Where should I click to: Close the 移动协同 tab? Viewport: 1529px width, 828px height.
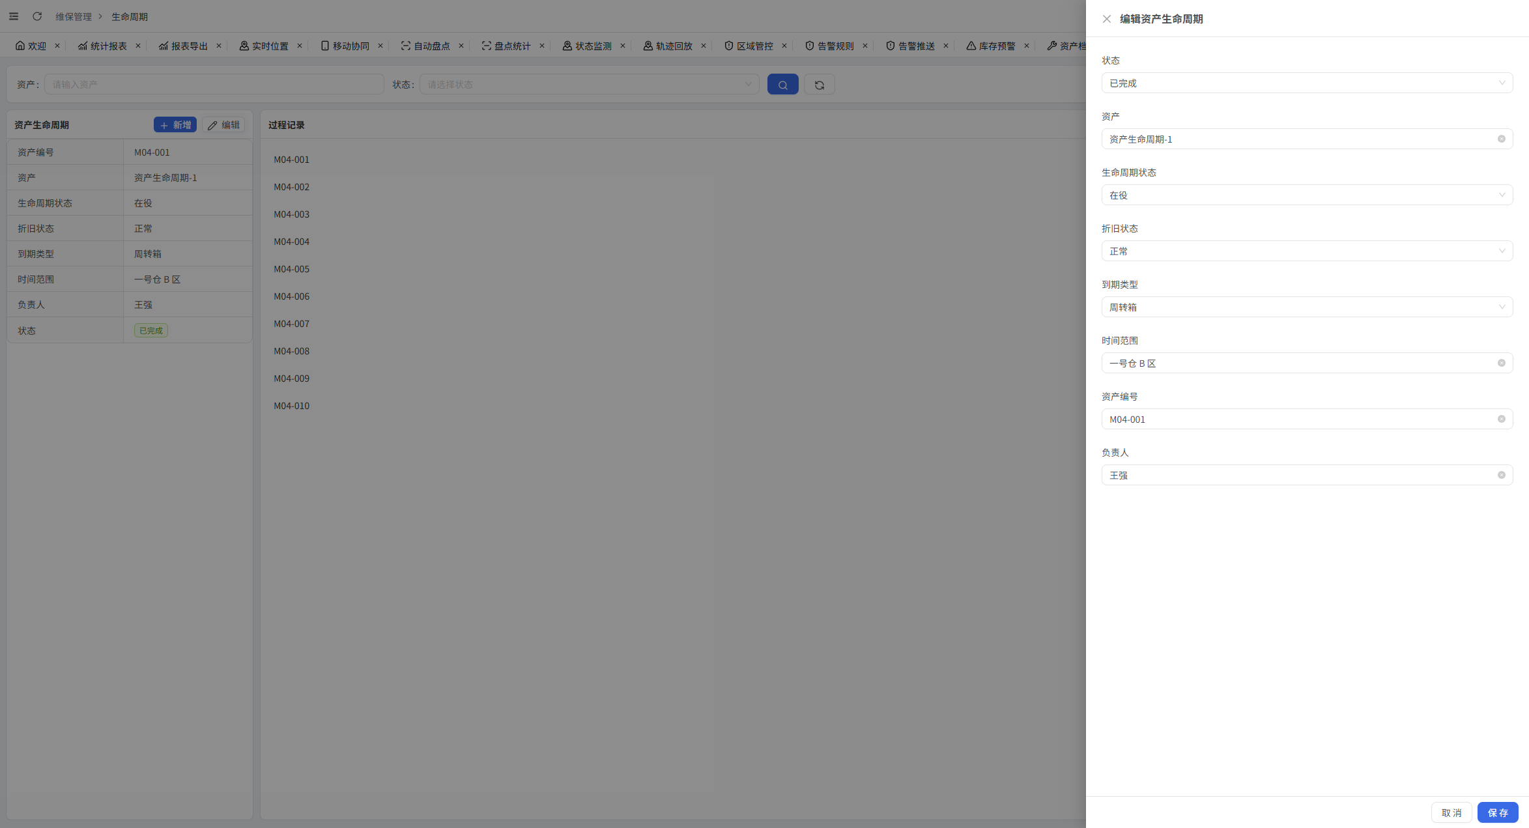(x=380, y=46)
